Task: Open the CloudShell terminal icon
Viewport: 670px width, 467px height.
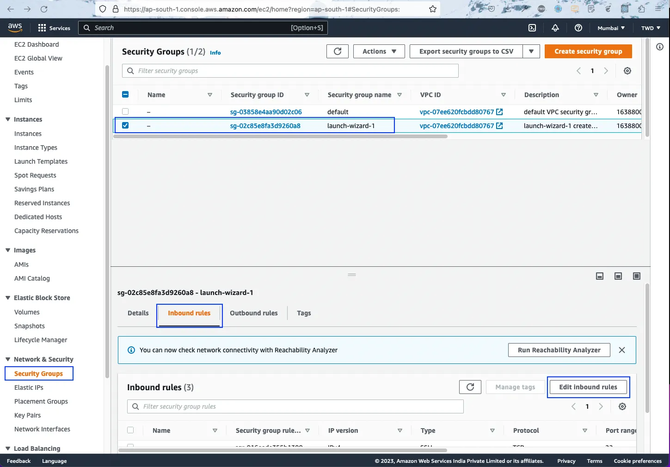Action: click(532, 28)
